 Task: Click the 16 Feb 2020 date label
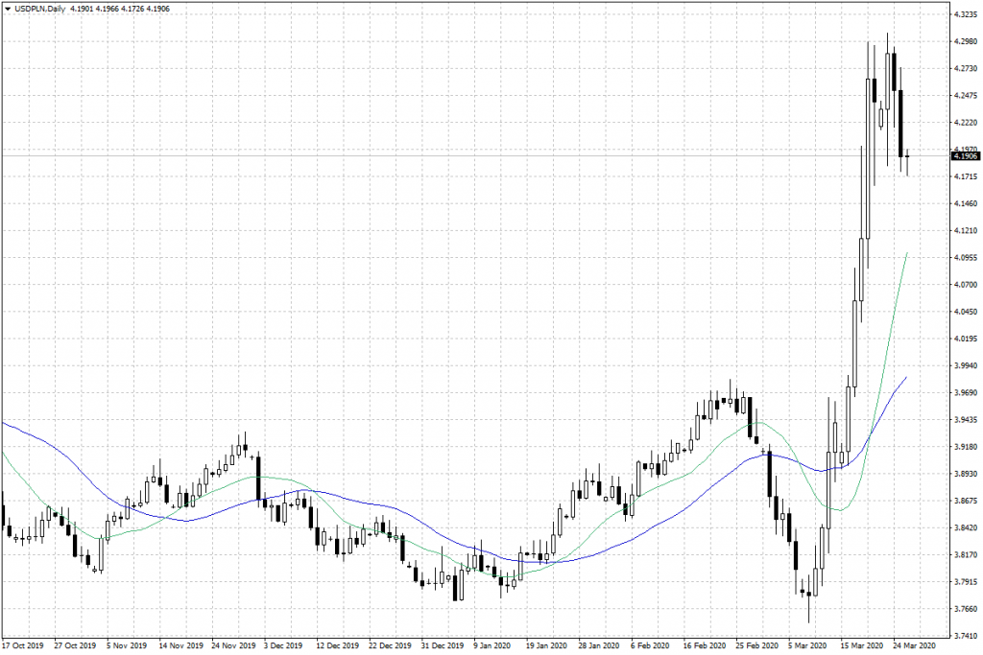tap(704, 645)
